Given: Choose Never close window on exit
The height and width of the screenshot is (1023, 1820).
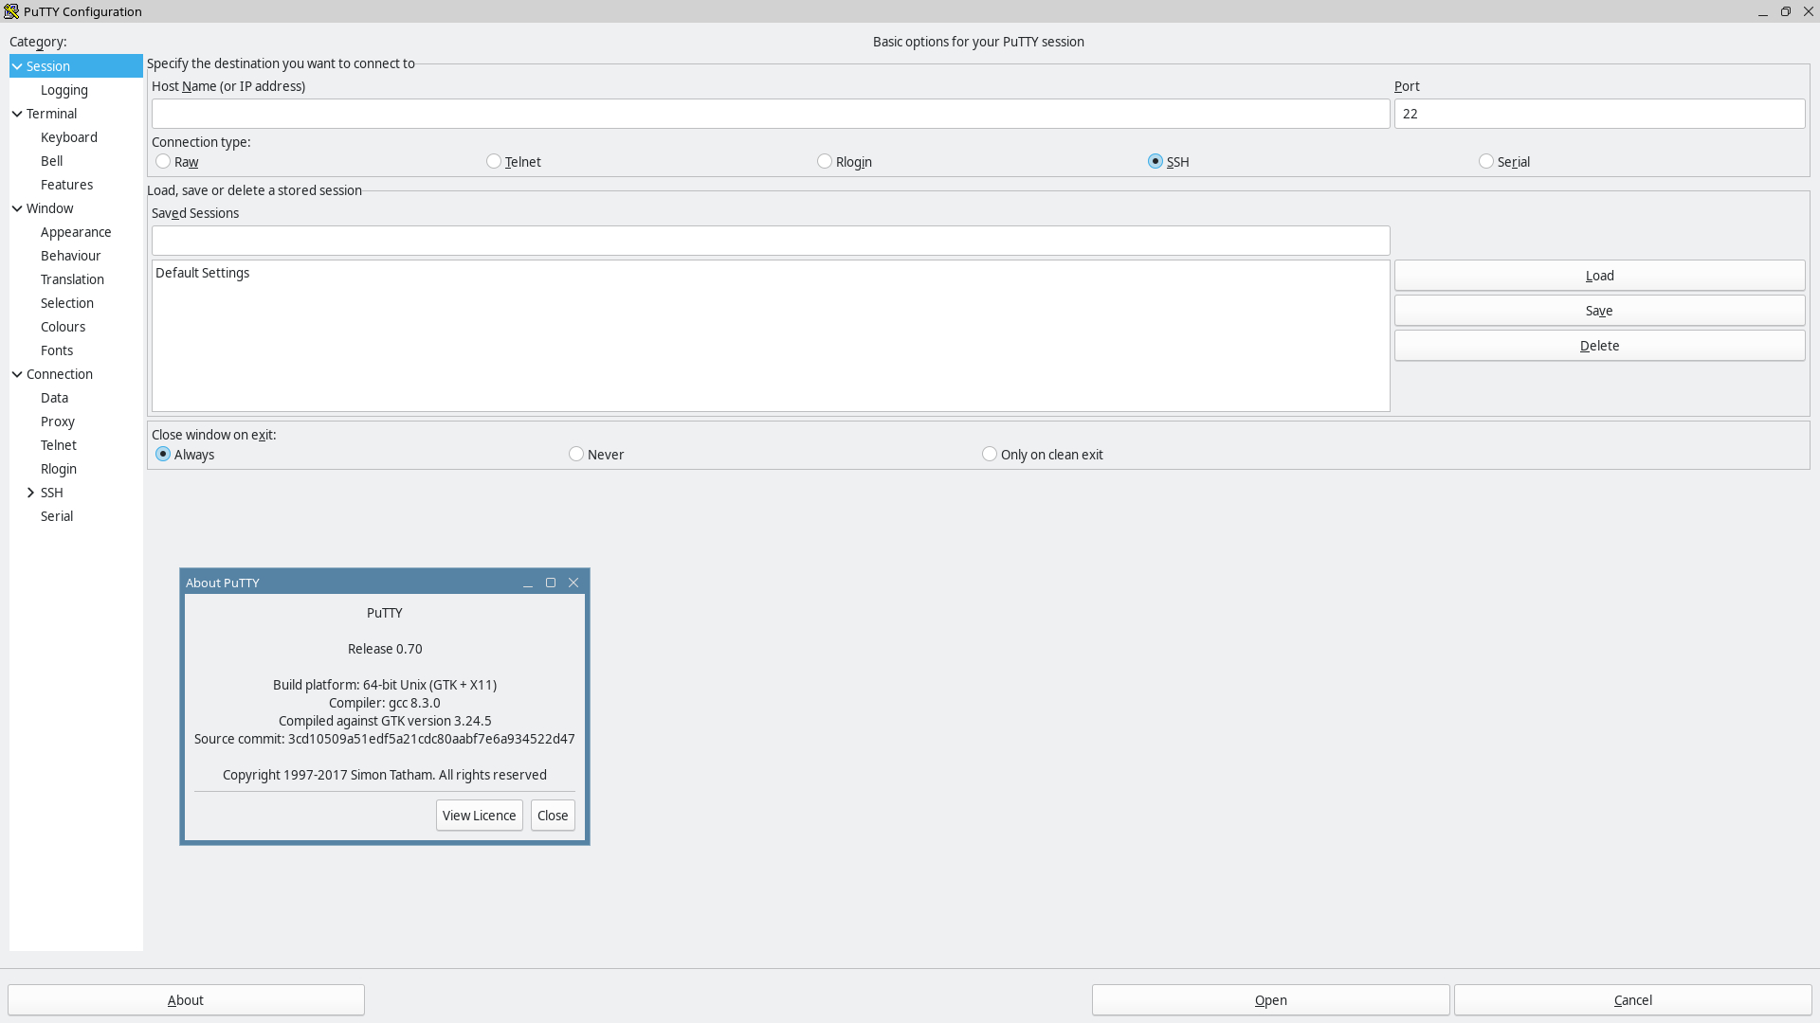Looking at the screenshot, I should pos(576,455).
